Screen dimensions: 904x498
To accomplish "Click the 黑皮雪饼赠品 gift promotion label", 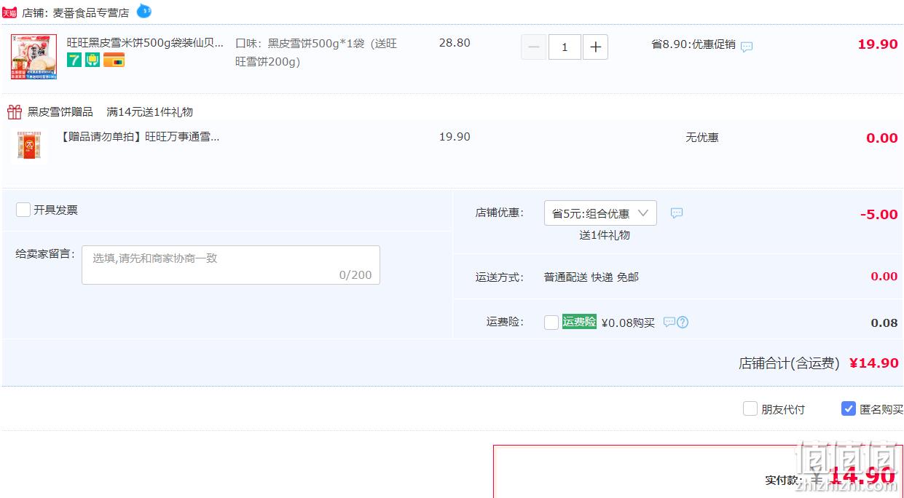I will tap(60, 111).
